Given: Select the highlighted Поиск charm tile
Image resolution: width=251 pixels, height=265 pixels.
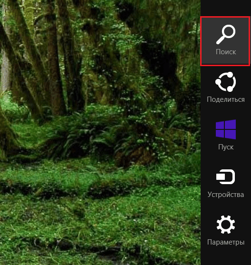Looking at the screenshot, I should click(x=225, y=41).
